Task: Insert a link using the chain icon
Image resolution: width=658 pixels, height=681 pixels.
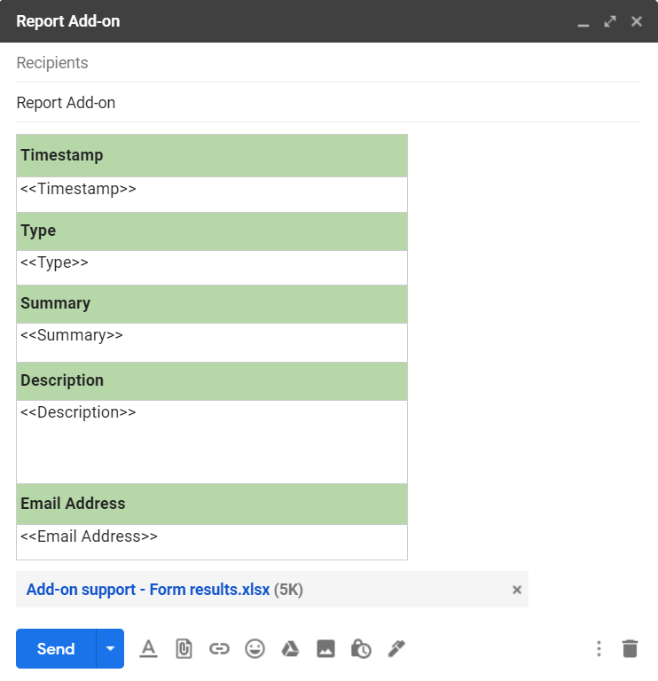Action: click(219, 649)
